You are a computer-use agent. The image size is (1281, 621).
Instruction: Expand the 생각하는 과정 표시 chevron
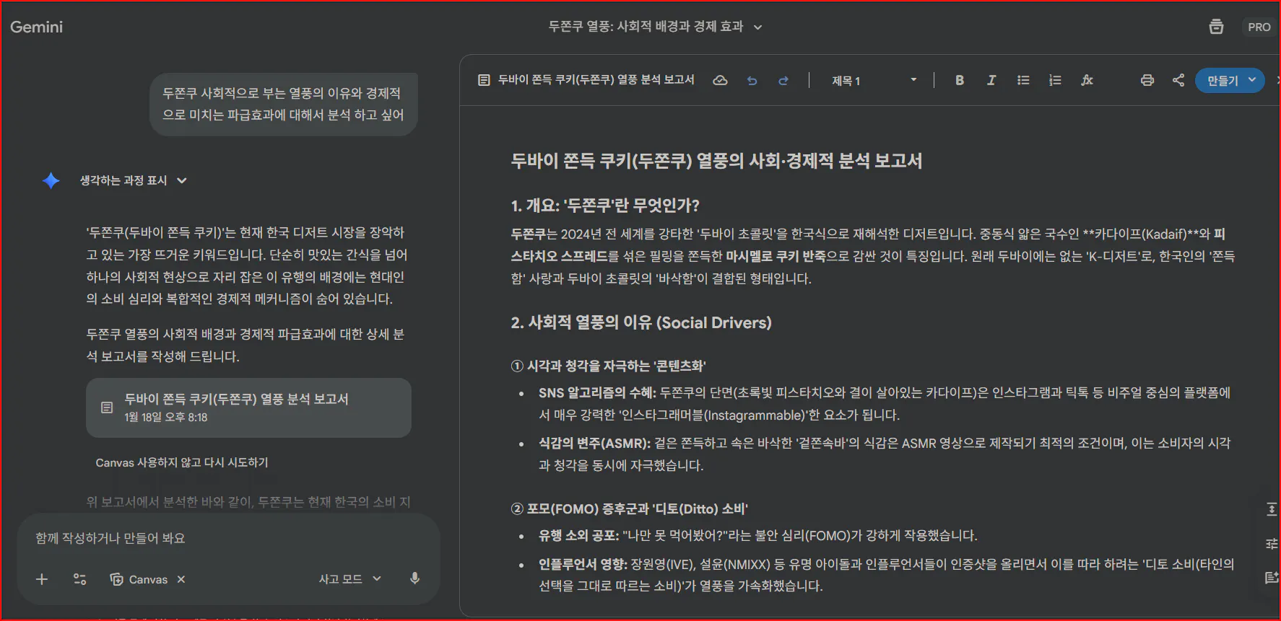click(x=182, y=180)
